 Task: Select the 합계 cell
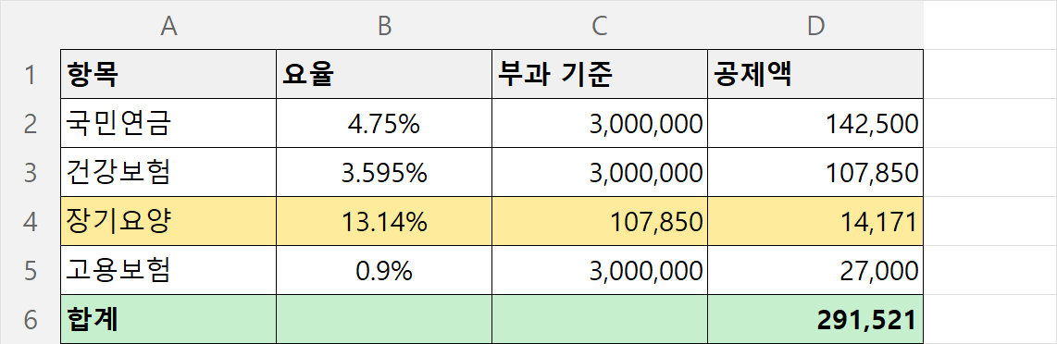pyautogui.click(x=168, y=320)
